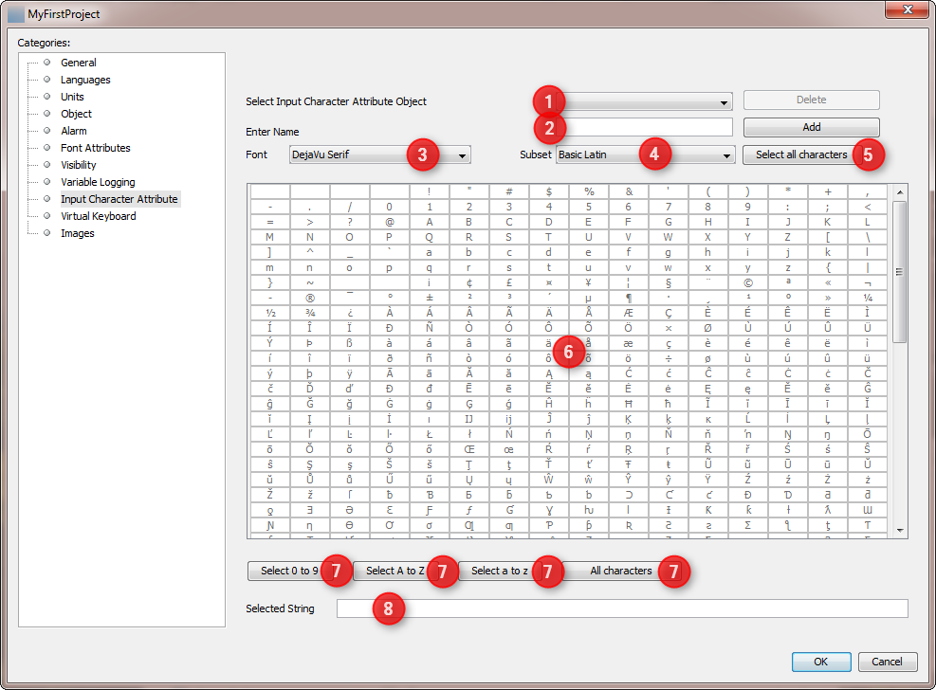Open the Font Attributes category
The height and width of the screenshot is (690, 936).
pos(94,148)
